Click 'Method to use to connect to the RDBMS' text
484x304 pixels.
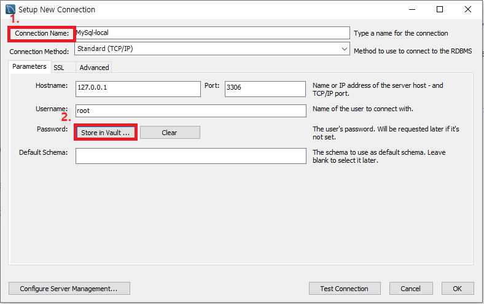pos(413,51)
